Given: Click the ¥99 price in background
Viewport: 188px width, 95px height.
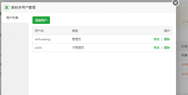Looking at the screenshot, I should 185,64.
